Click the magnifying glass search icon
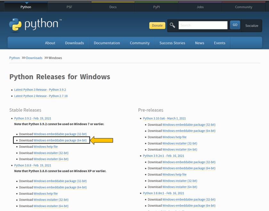 [x=172, y=25]
